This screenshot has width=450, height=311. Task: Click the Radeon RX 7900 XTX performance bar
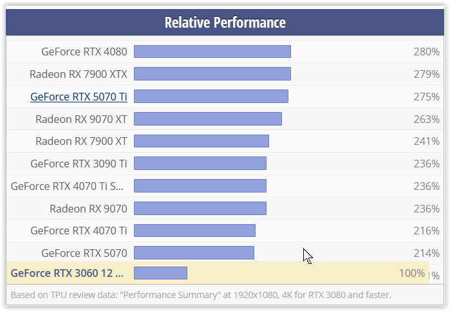(212, 74)
